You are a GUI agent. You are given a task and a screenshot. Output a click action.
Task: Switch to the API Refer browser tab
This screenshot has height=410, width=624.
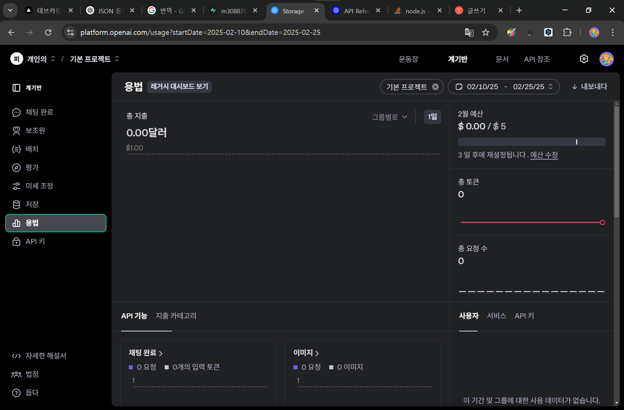pyautogui.click(x=356, y=11)
